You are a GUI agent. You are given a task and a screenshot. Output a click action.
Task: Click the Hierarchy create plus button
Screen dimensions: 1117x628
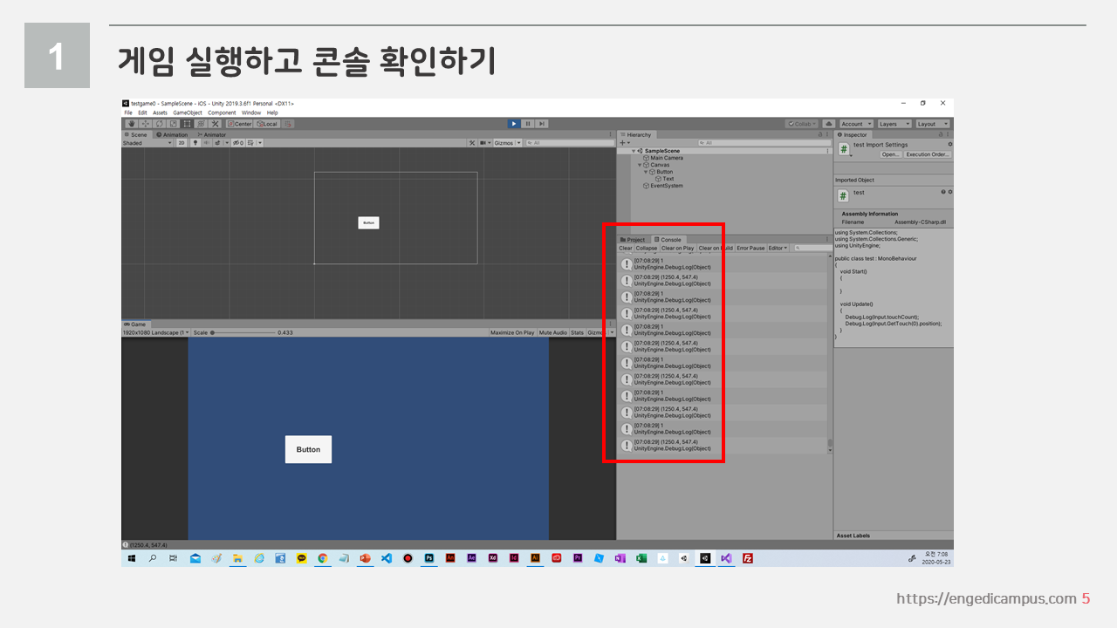point(624,143)
